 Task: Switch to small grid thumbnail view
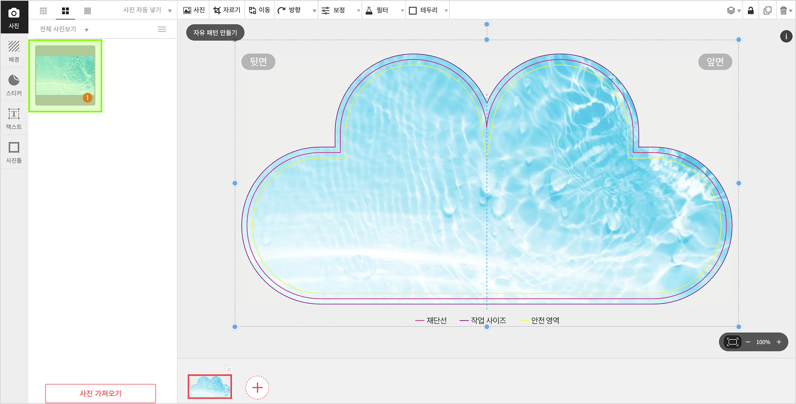point(43,11)
